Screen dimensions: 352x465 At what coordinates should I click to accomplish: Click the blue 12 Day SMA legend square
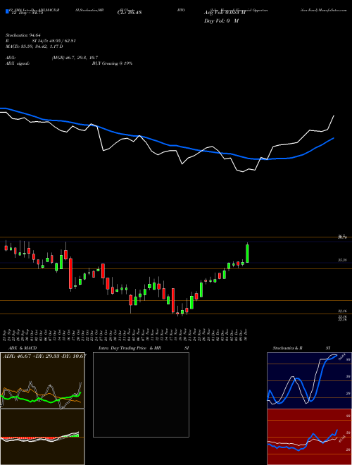7,12
